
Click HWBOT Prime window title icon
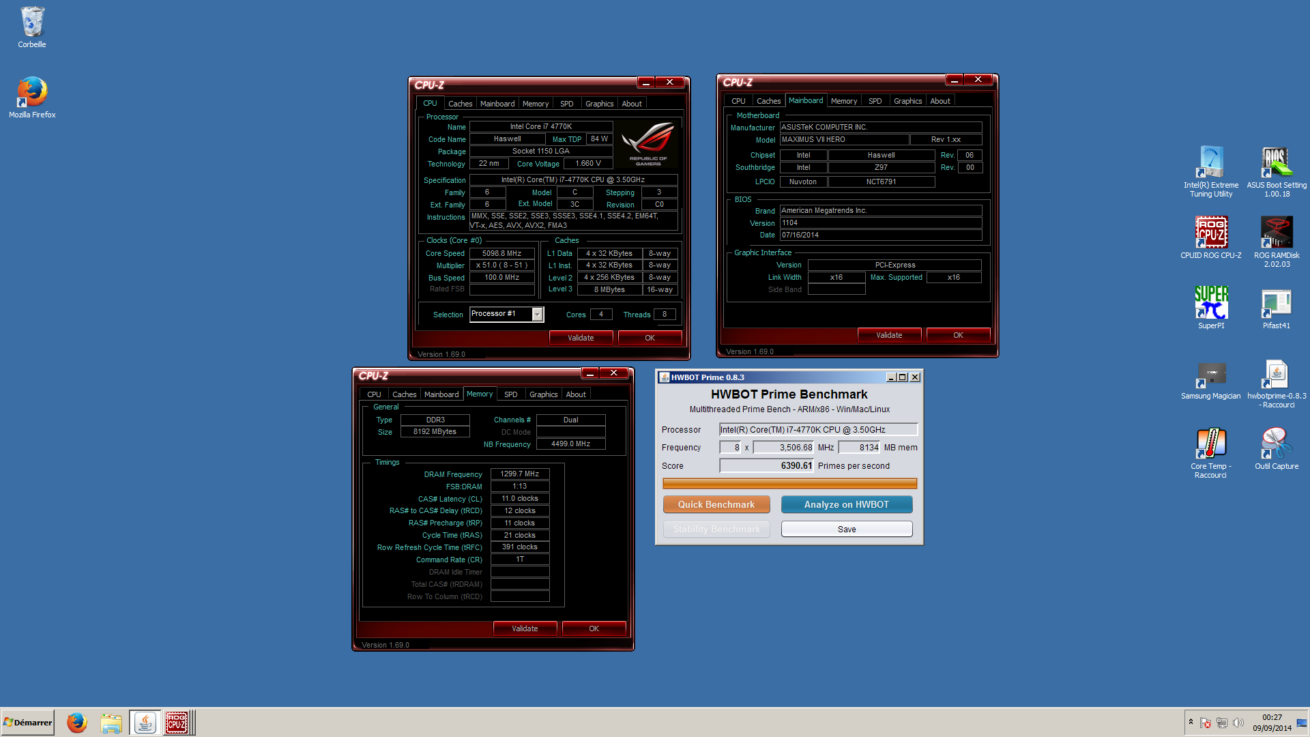(x=664, y=377)
